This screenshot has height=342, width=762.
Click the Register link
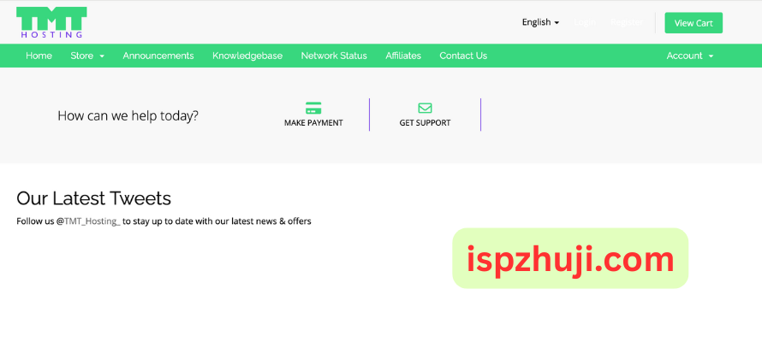(626, 22)
